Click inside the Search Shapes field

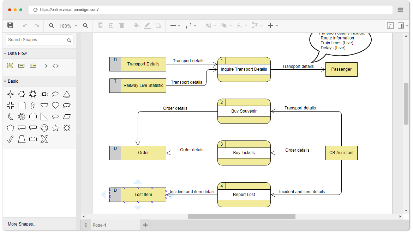pyautogui.click(x=35, y=40)
